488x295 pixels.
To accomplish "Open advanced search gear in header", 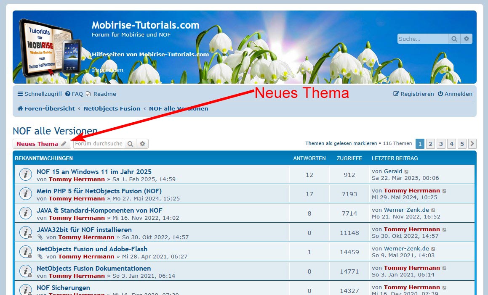I will click(467, 39).
